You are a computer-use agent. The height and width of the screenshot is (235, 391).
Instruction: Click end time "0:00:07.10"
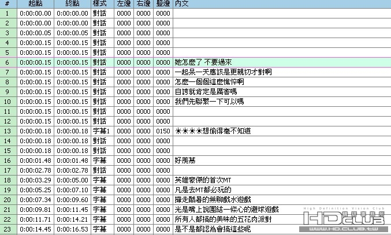(72, 190)
